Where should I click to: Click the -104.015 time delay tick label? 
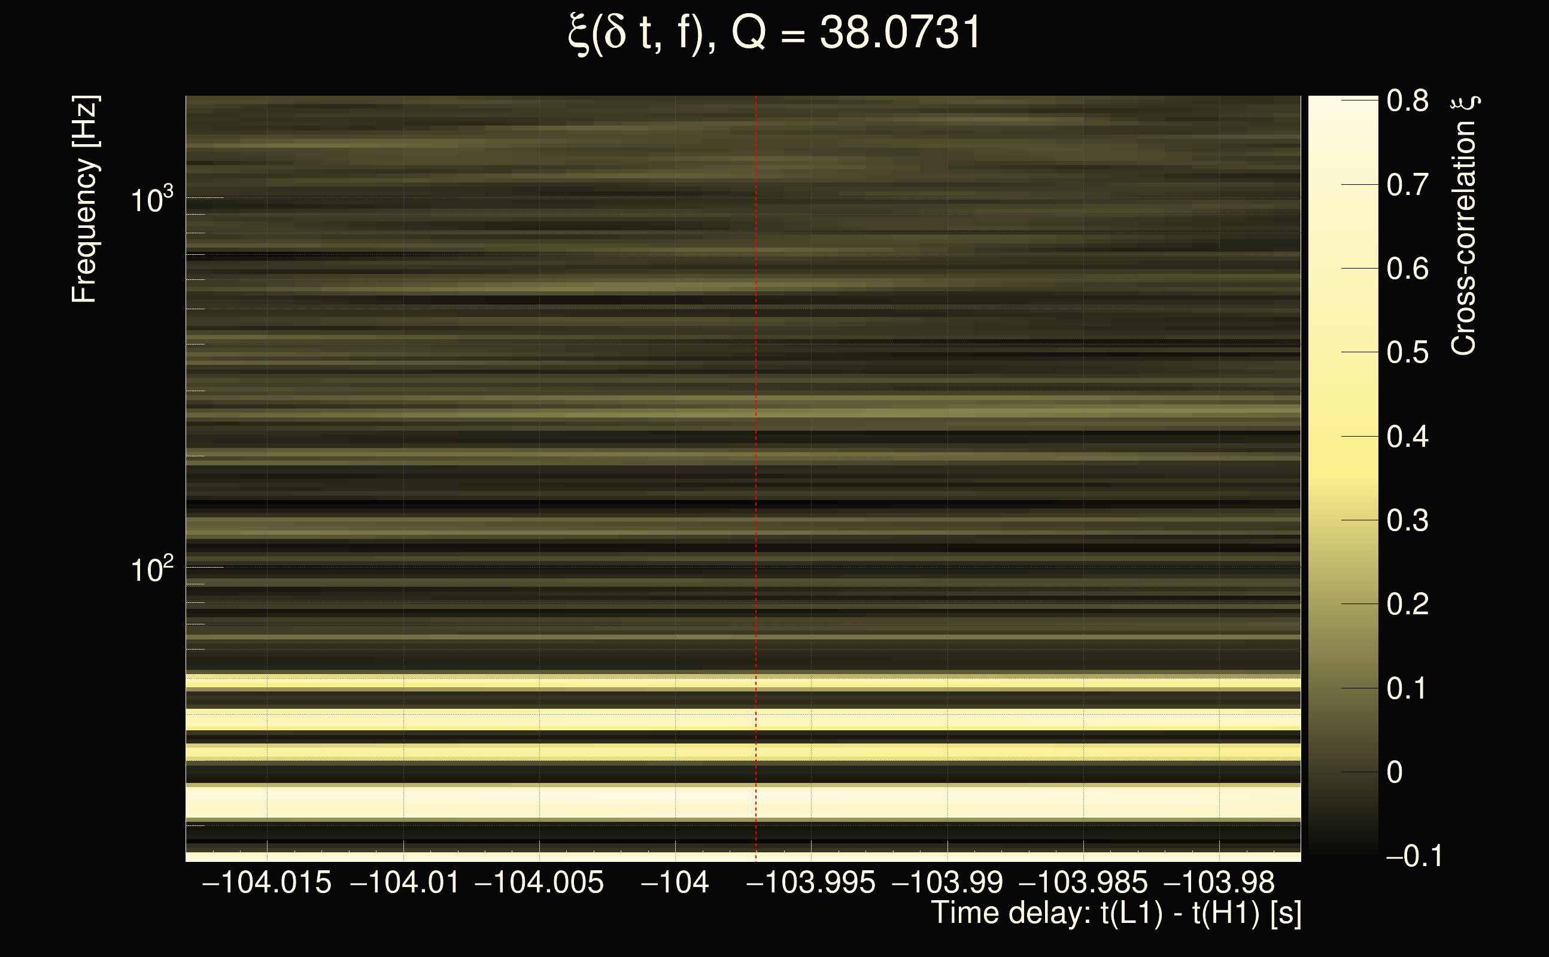(266, 883)
